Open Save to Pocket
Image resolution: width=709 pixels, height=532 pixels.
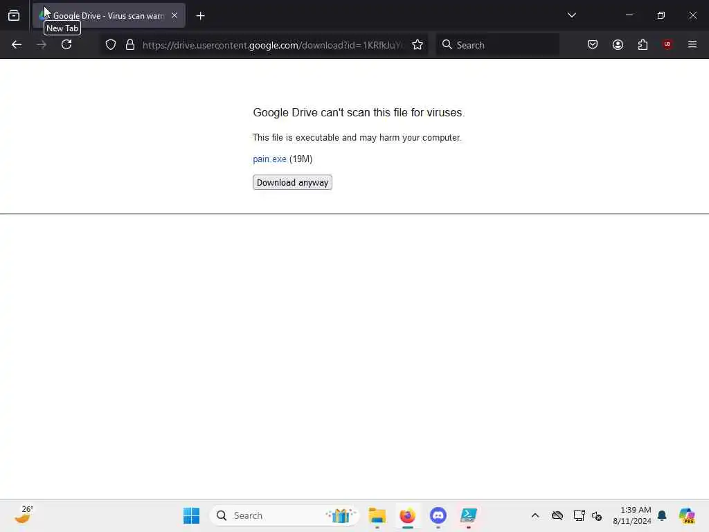coord(593,44)
